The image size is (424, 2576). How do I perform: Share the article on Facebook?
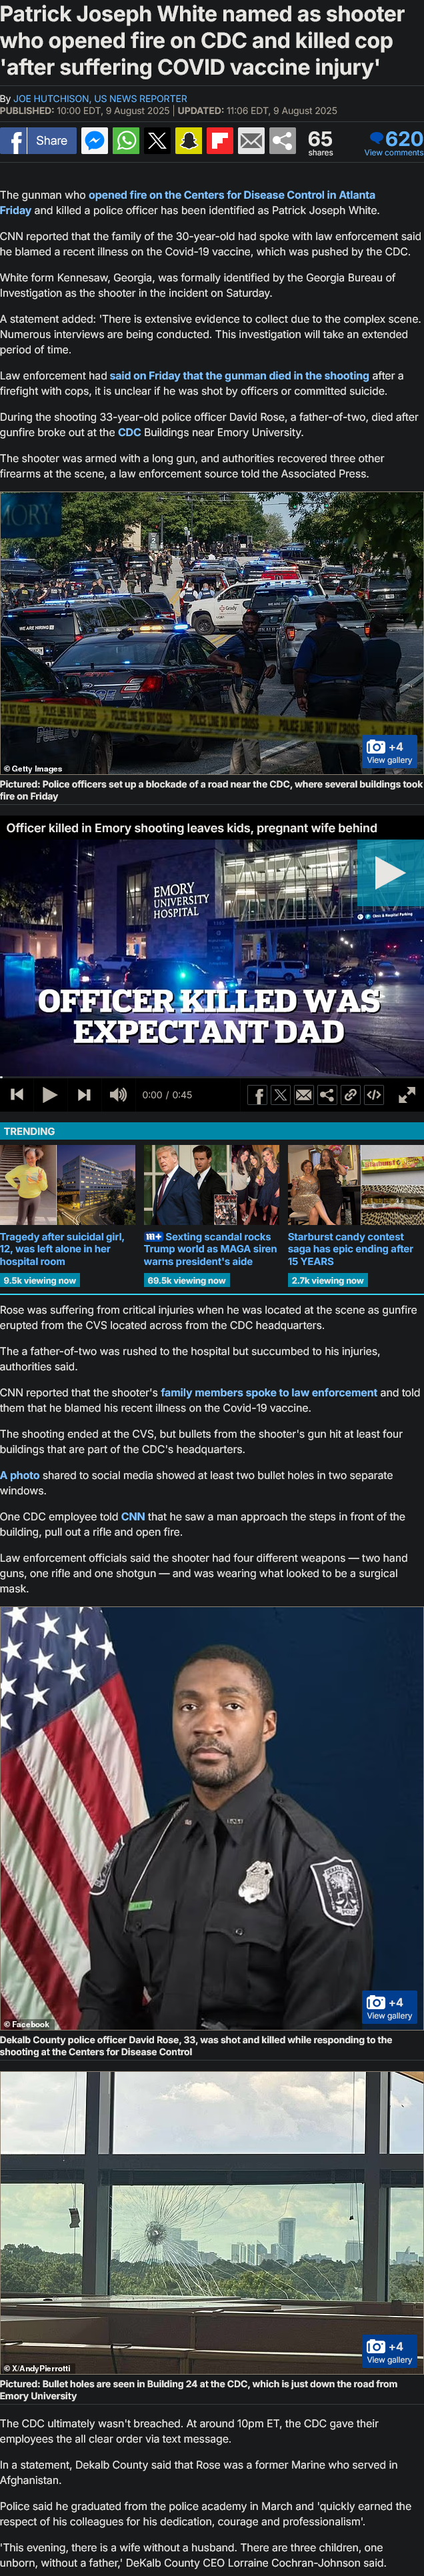(38, 141)
